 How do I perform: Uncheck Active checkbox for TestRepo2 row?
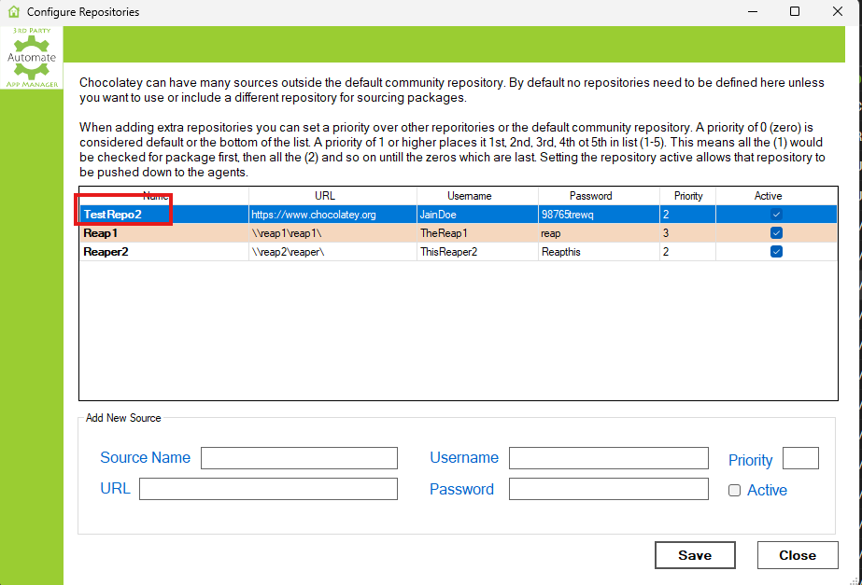pos(776,215)
